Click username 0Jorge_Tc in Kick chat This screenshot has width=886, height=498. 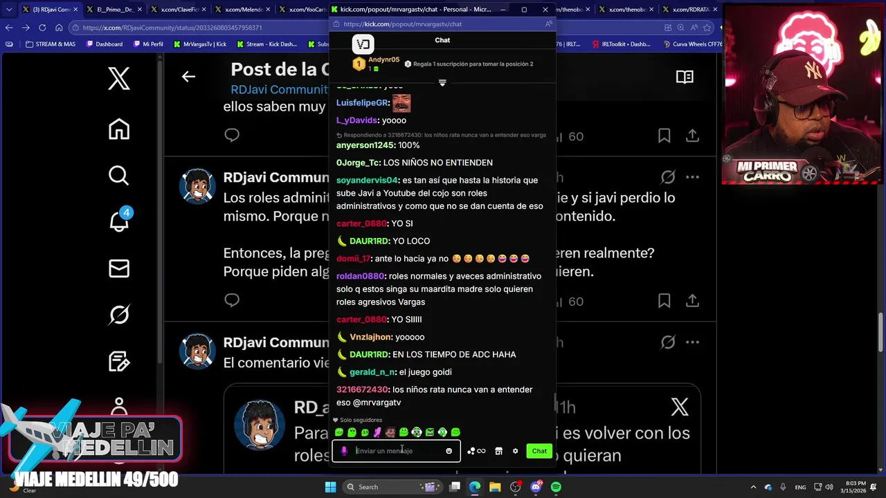[x=357, y=163]
